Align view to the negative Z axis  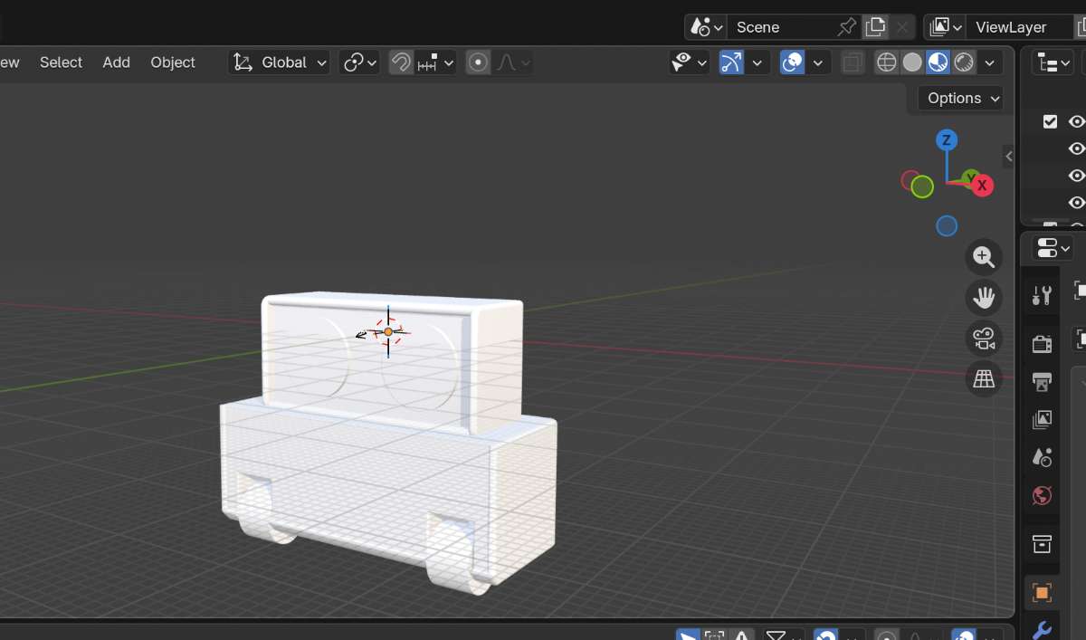tap(947, 226)
